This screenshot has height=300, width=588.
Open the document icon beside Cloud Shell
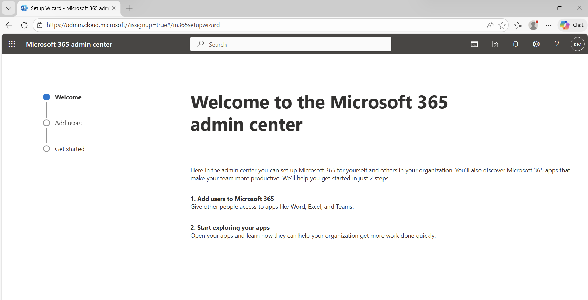point(495,44)
